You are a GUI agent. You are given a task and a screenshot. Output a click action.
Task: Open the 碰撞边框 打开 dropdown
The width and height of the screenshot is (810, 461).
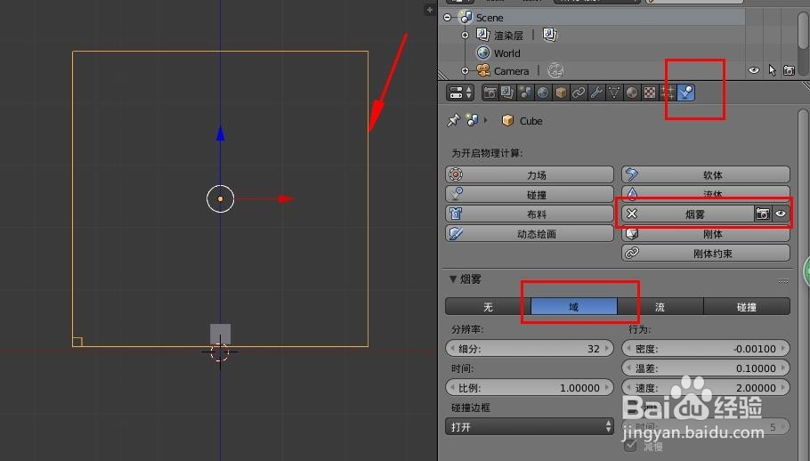[530, 427]
